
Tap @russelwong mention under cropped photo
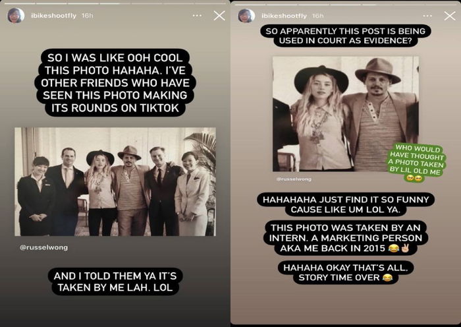pyautogui.click(x=294, y=179)
